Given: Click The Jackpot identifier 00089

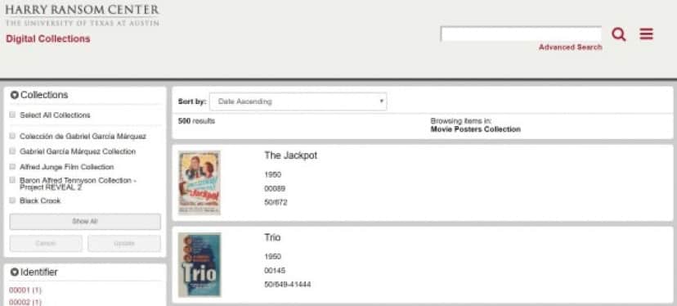Looking at the screenshot, I should click(x=275, y=188).
